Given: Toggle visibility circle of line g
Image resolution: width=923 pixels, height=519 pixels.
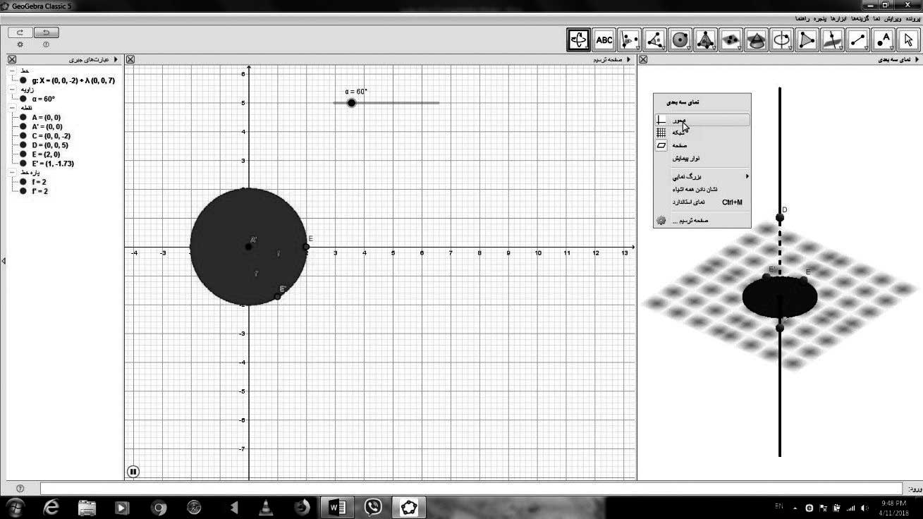Looking at the screenshot, I should click(x=23, y=80).
